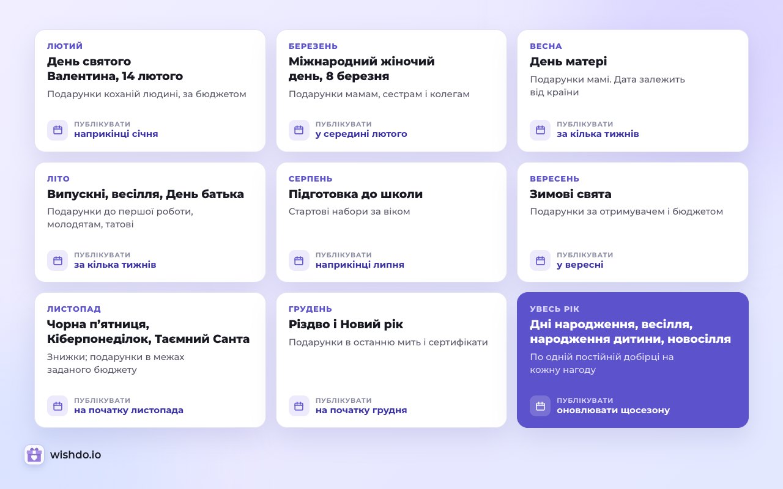The image size is (783, 489).
Task: Click the ЛИСТОПАД month label
Action: click(74, 309)
